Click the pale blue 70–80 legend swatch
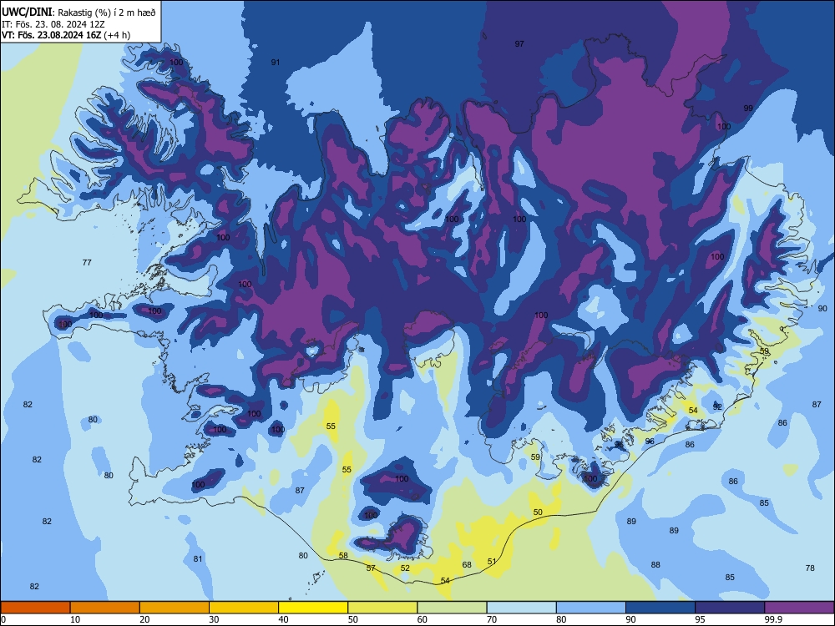Screen dimensions: 835x626 point(521,608)
